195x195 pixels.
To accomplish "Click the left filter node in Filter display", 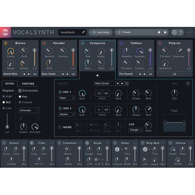I will click(165, 123).
